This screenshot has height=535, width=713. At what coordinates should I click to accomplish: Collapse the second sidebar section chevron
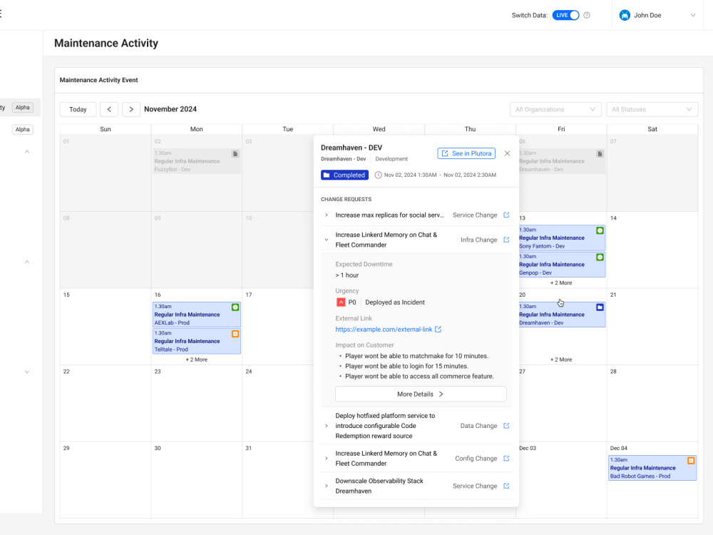coord(27,262)
